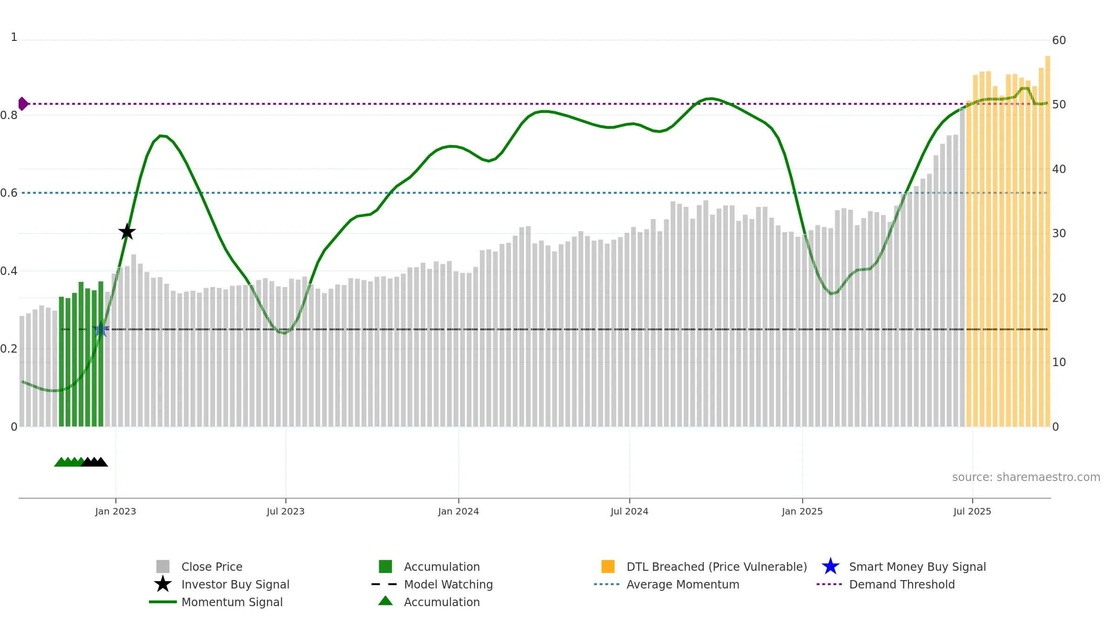
Task: Toggle the Investor Buy Signal legend label
Action: 236,584
